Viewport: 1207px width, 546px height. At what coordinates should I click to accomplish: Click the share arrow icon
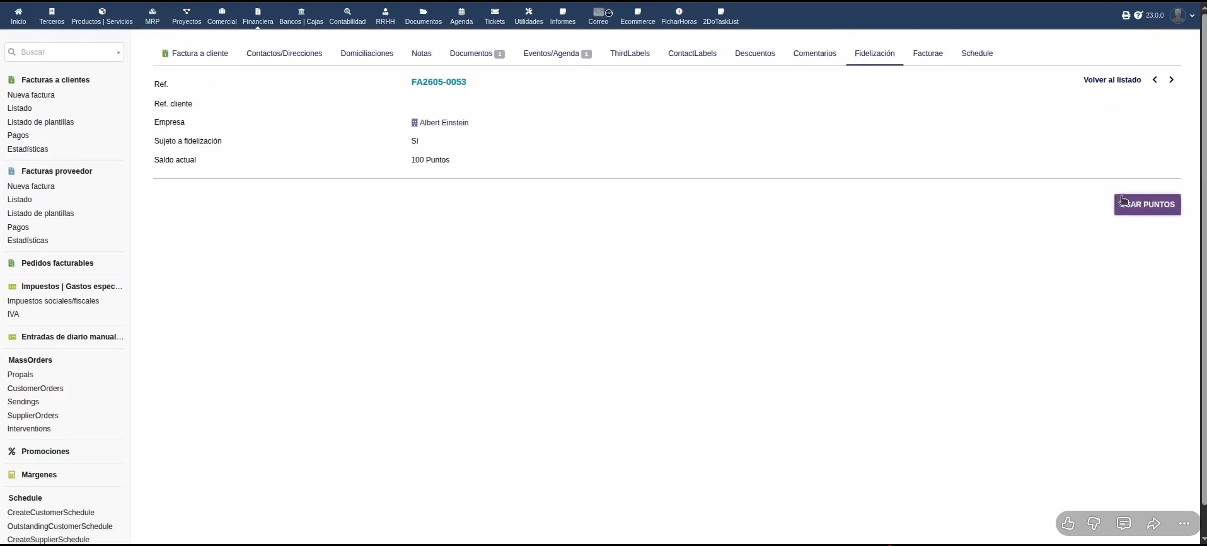[x=1153, y=523]
